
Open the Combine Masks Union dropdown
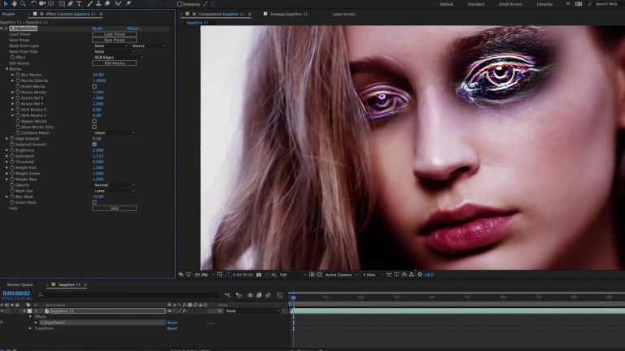[114, 132]
